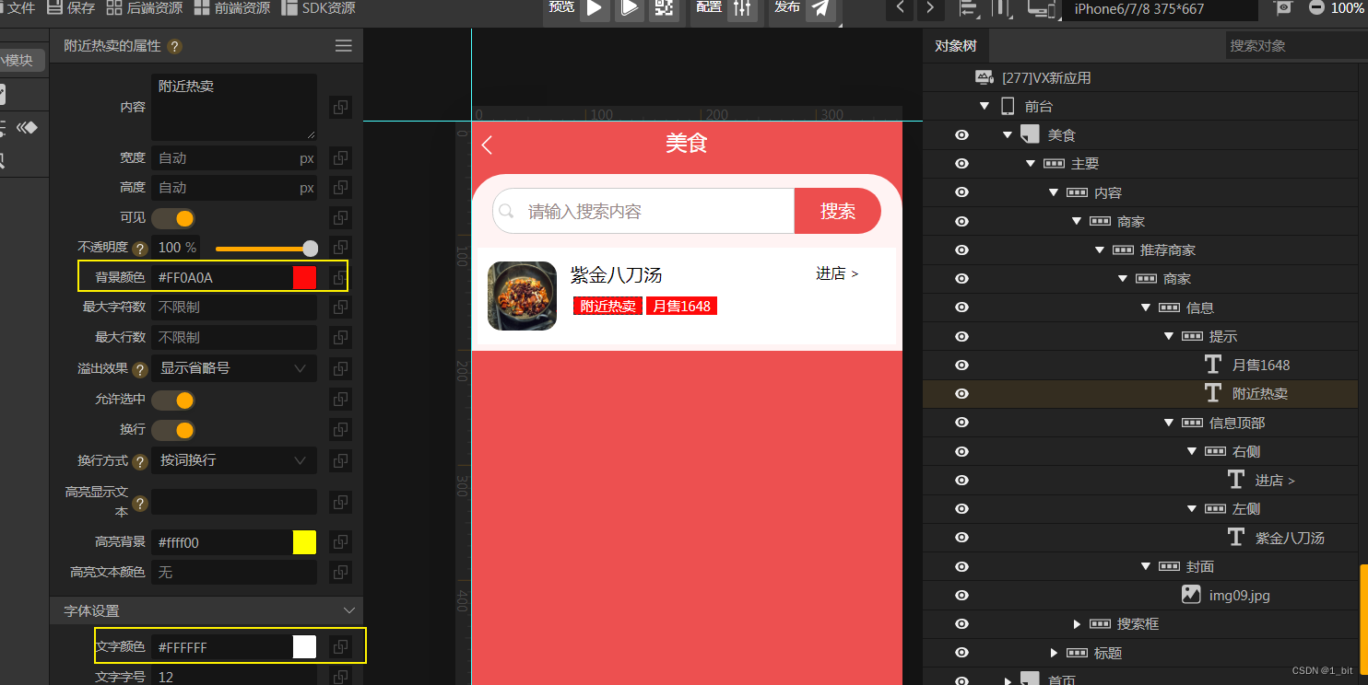Collapse the 推荐商家 tree node
Image resolution: width=1368 pixels, height=685 pixels.
pyautogui.click(x=1100, y=250)
